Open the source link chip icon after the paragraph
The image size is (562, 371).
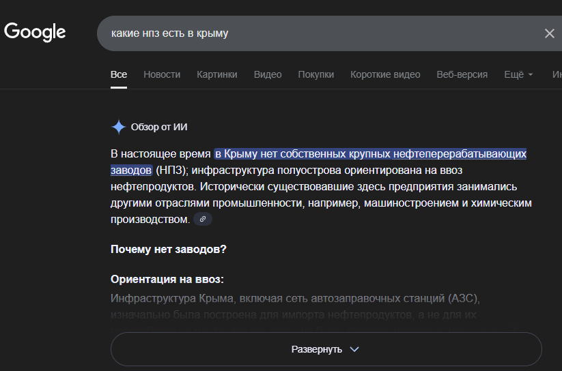click(203, 219)
